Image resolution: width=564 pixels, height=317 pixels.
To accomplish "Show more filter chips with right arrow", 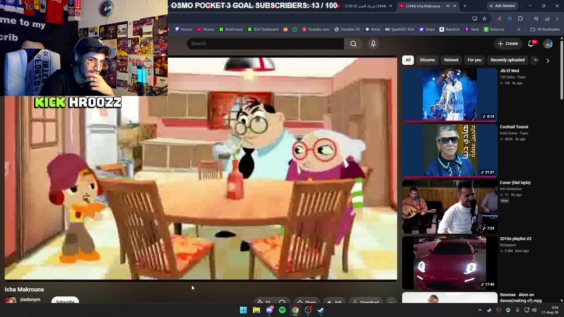I will pyautogui.click(x=548, y=60).
